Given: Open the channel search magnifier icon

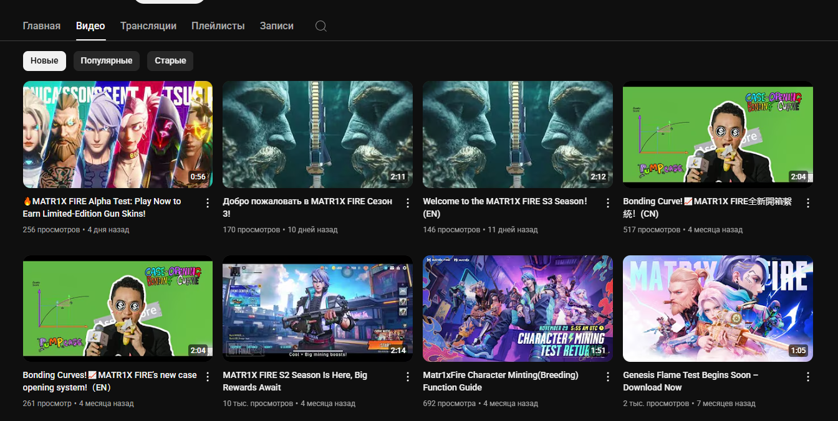Looking at the screenshot, I should [320, 26].
